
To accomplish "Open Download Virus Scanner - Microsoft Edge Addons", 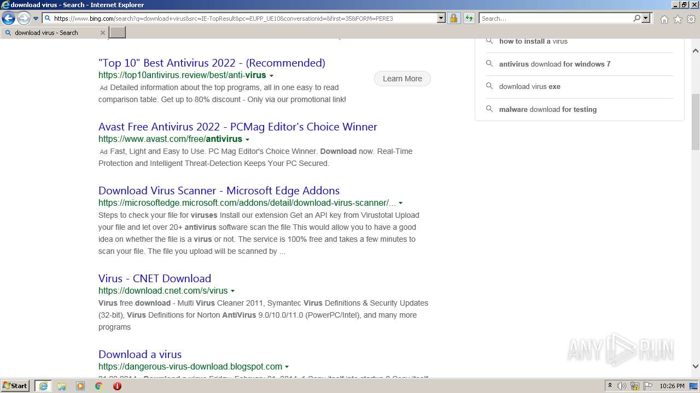I will [219, 190].
